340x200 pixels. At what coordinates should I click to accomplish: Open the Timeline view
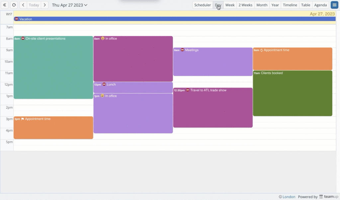point(290,5)
